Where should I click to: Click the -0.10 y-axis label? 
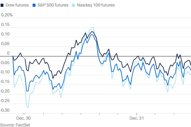[x=5, y=72]
